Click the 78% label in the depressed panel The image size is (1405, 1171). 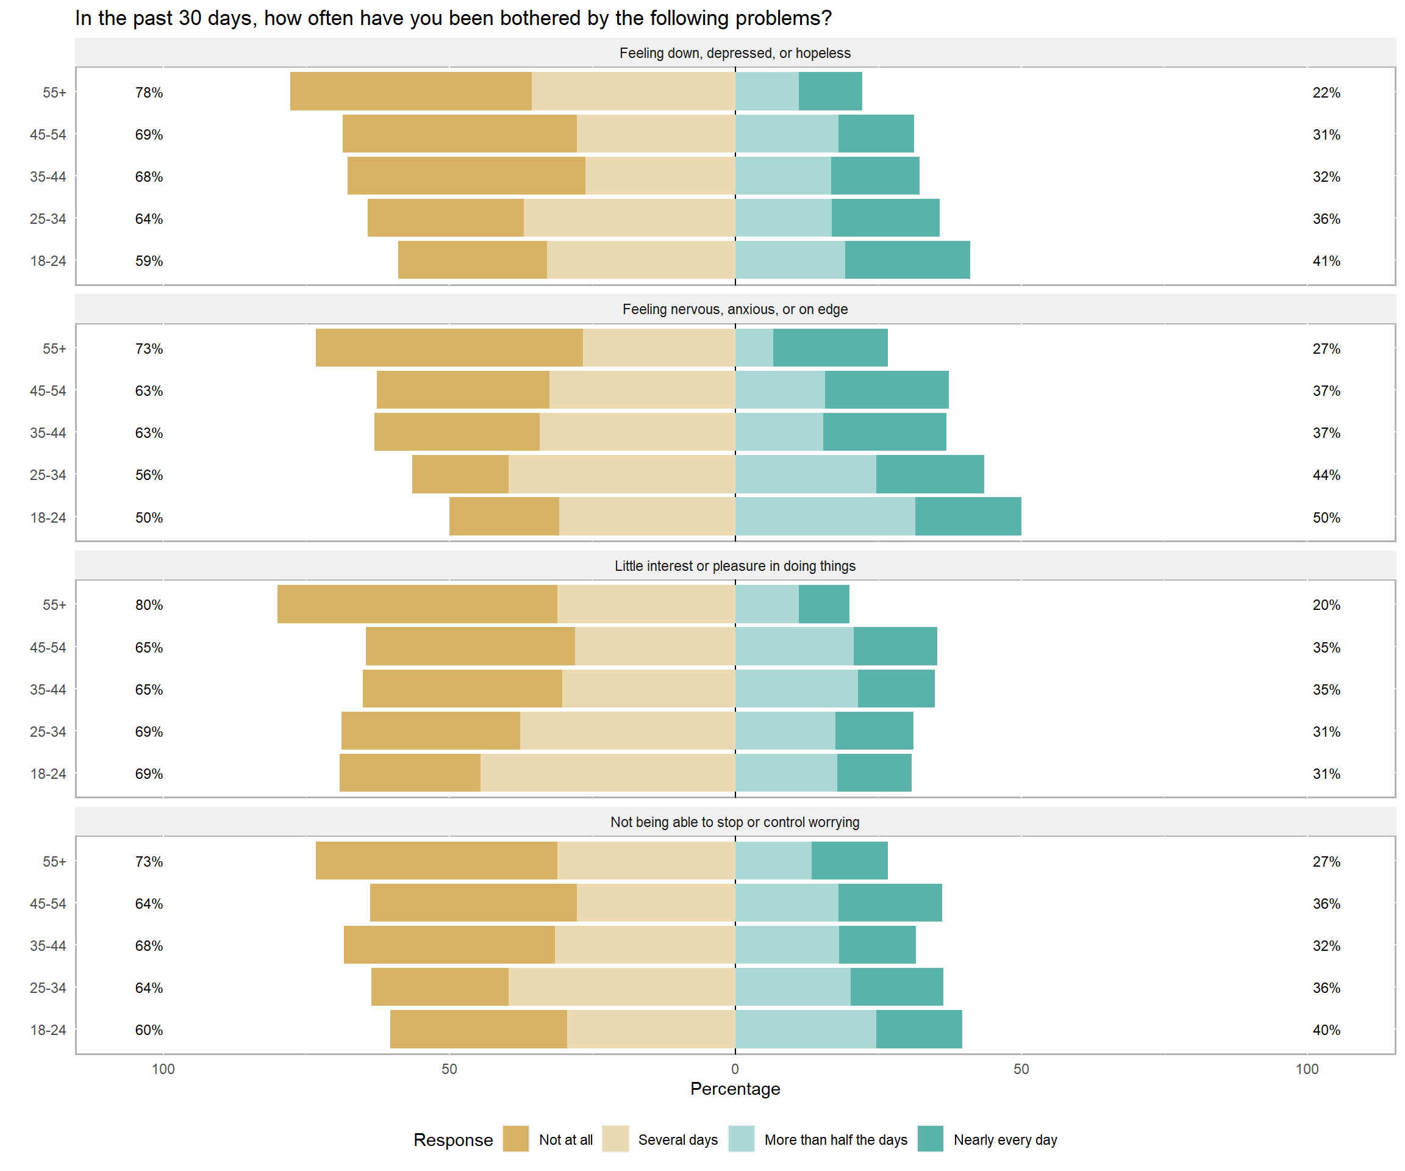149,92
